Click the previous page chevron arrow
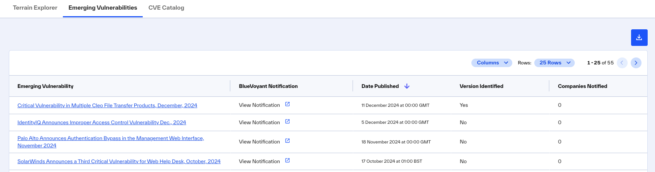 622,63
